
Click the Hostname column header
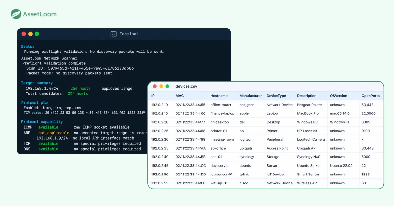(219, 96)
